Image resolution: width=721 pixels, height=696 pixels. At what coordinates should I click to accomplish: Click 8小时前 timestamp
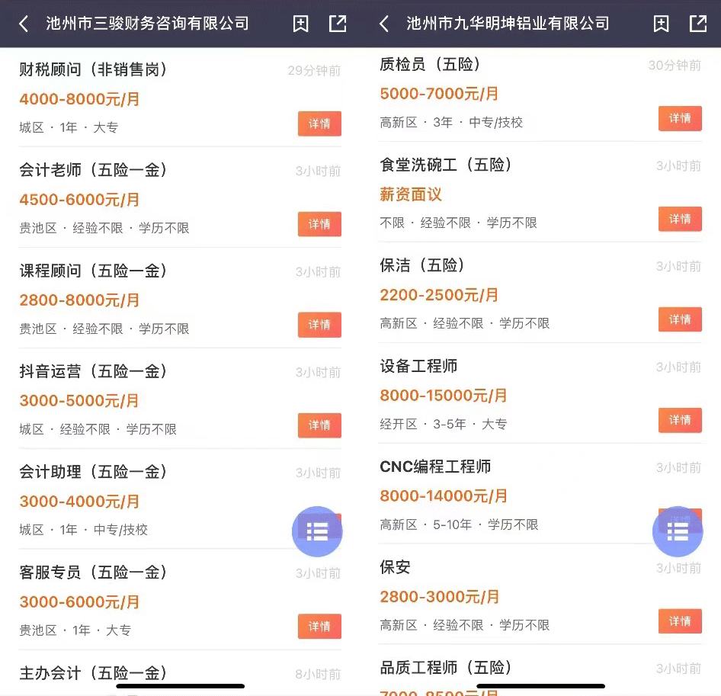coord(318,674)
